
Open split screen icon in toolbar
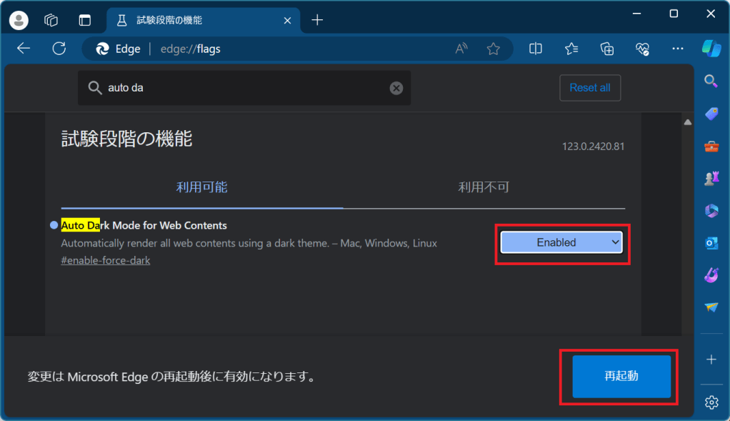pos(536,49)
